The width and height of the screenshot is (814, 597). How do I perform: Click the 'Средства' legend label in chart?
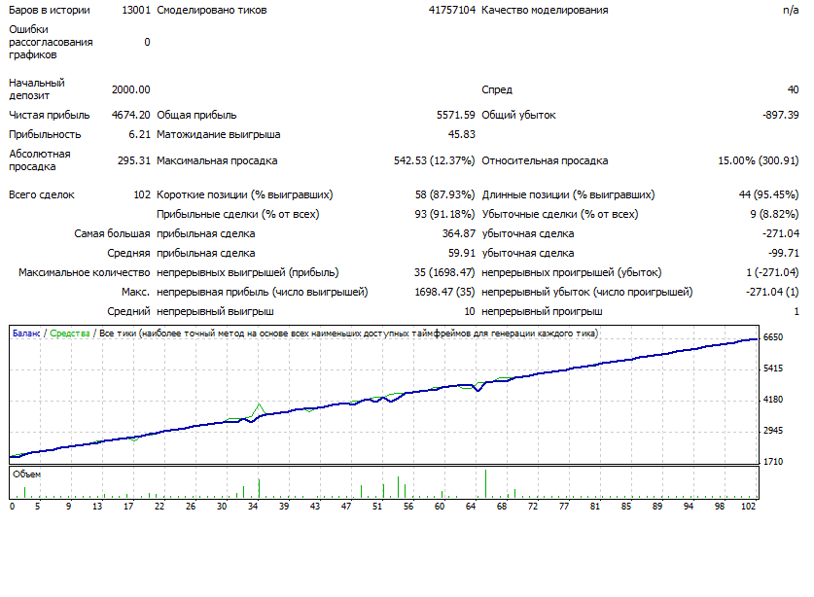point(70,334)
